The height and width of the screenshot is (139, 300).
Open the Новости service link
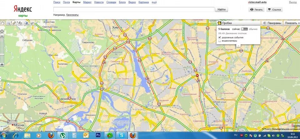[99, 2]
